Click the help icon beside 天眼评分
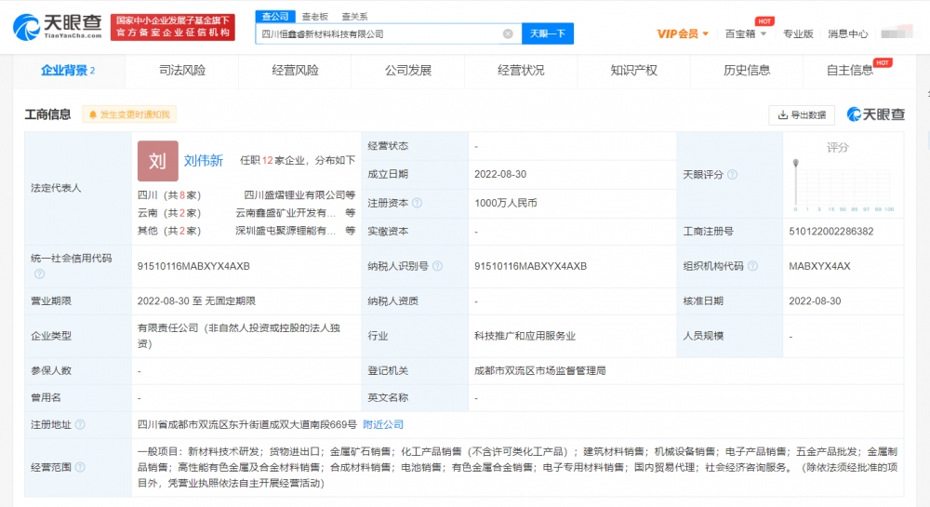 click(733, 175)
